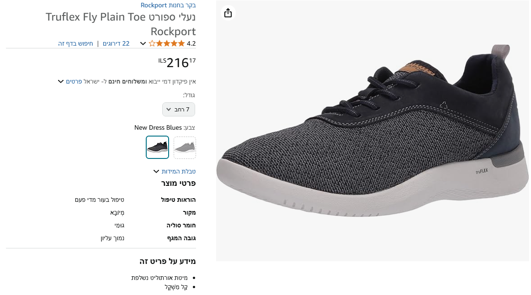Open the 22 דירוגים ratings link

click(x=116, y=43)
